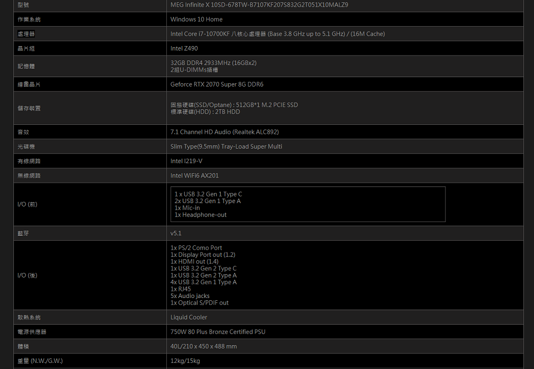Click the 40L/210 x 450 x 488 mm dimensions
This screenshot has height=369, width=534.
[204, 347]
